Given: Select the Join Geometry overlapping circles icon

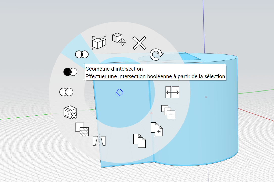Looking at the screenshot, I should [x=66, y=92].
